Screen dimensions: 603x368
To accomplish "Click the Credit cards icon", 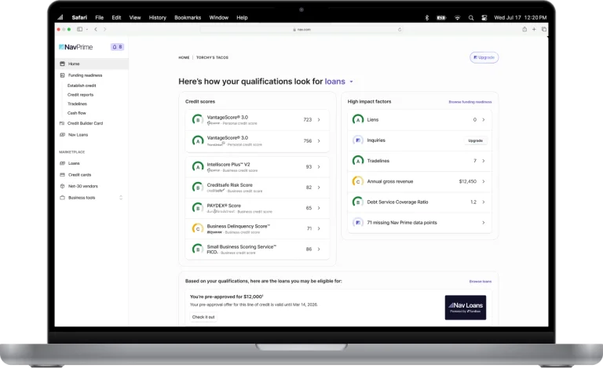I will click(62, 175).
